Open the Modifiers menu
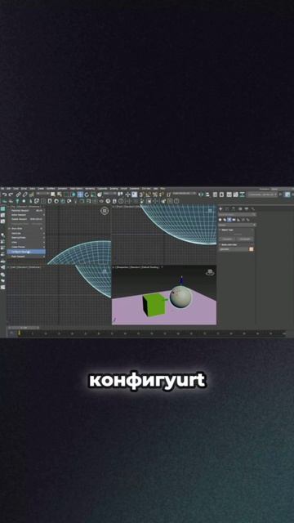Screen dimensions: 294x523 coord(51,189)
